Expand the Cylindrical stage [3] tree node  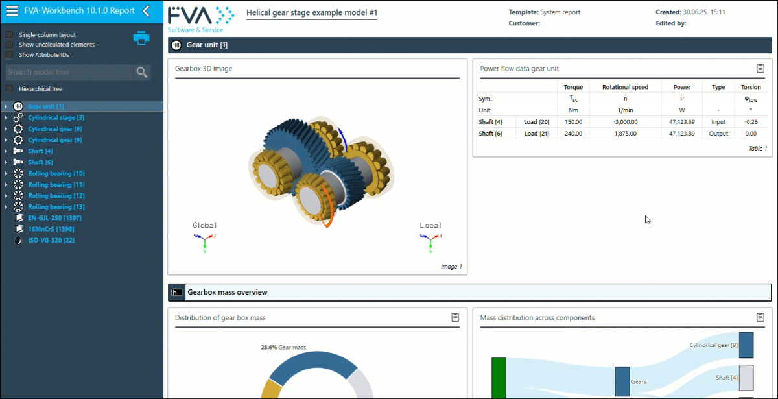(x=6, y=118)
